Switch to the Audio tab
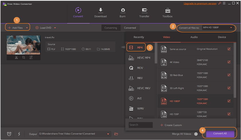Viewport: 241px width, 140px height. pyautogui.click(x=194, y=37)
